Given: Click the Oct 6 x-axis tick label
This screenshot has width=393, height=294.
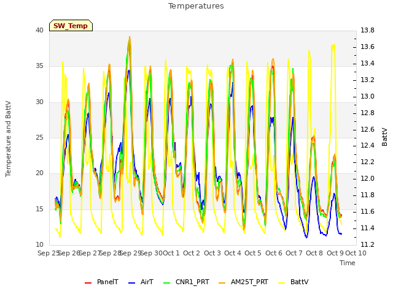Looking at the screenshot, I should click(x=274, y=253).
